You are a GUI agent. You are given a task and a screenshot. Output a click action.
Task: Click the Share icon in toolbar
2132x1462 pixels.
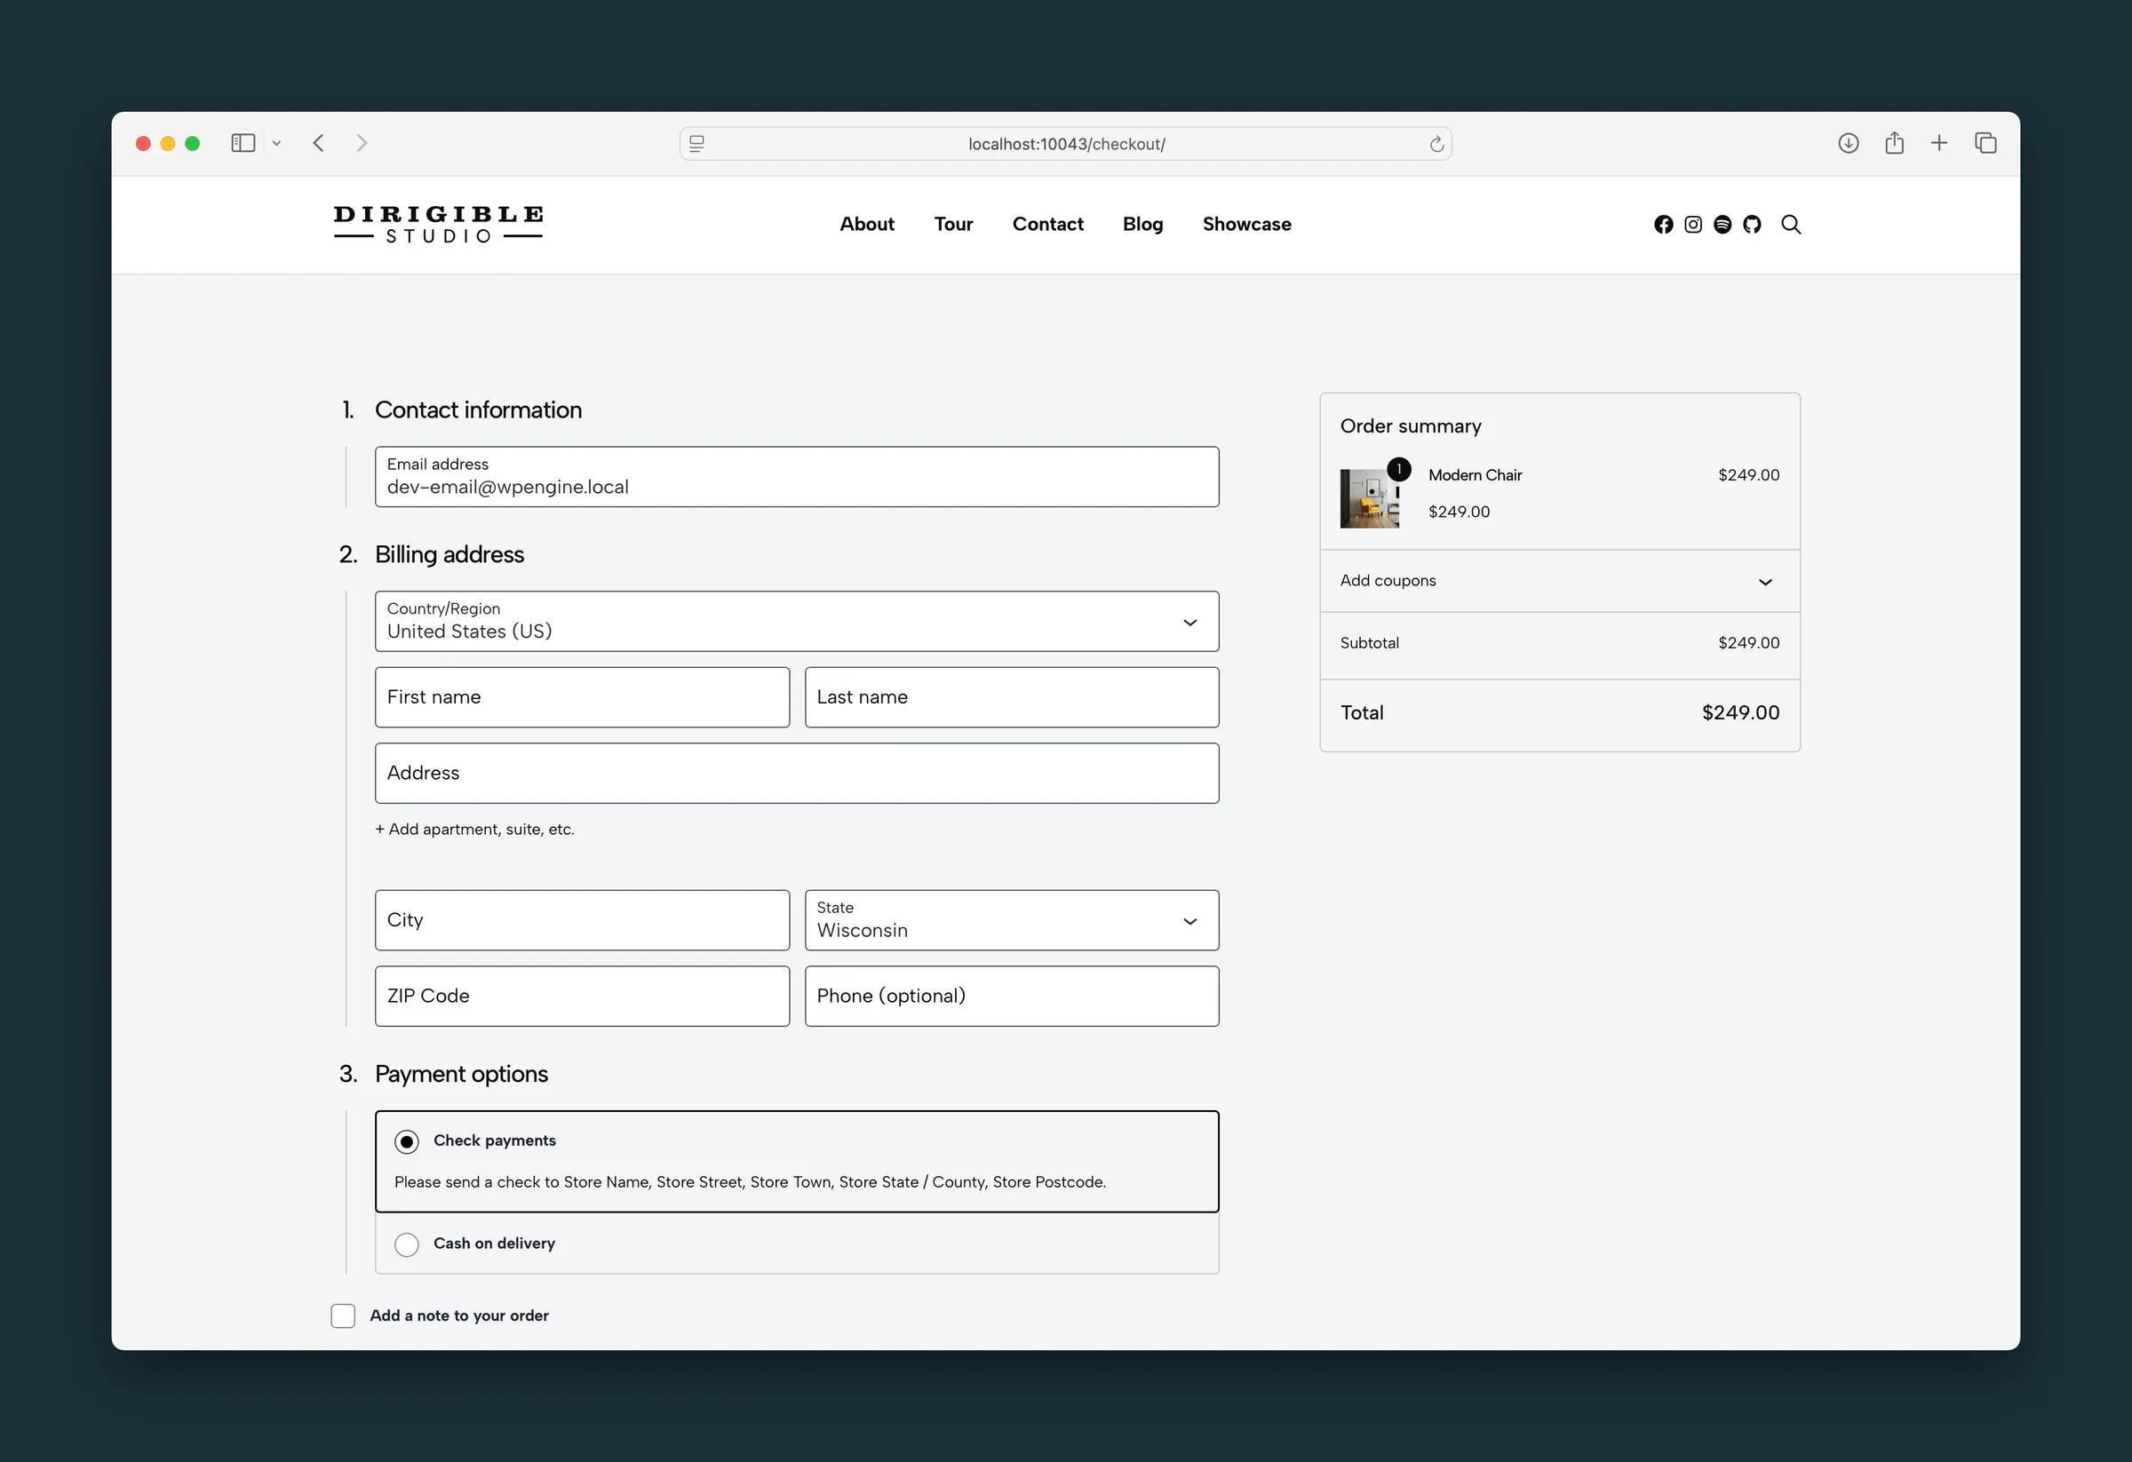click(1895, 142)
